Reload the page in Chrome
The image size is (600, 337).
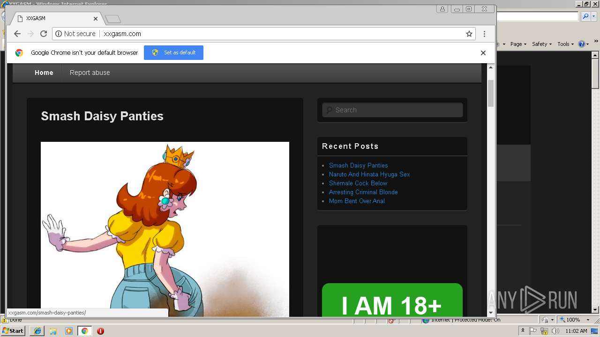44,34
